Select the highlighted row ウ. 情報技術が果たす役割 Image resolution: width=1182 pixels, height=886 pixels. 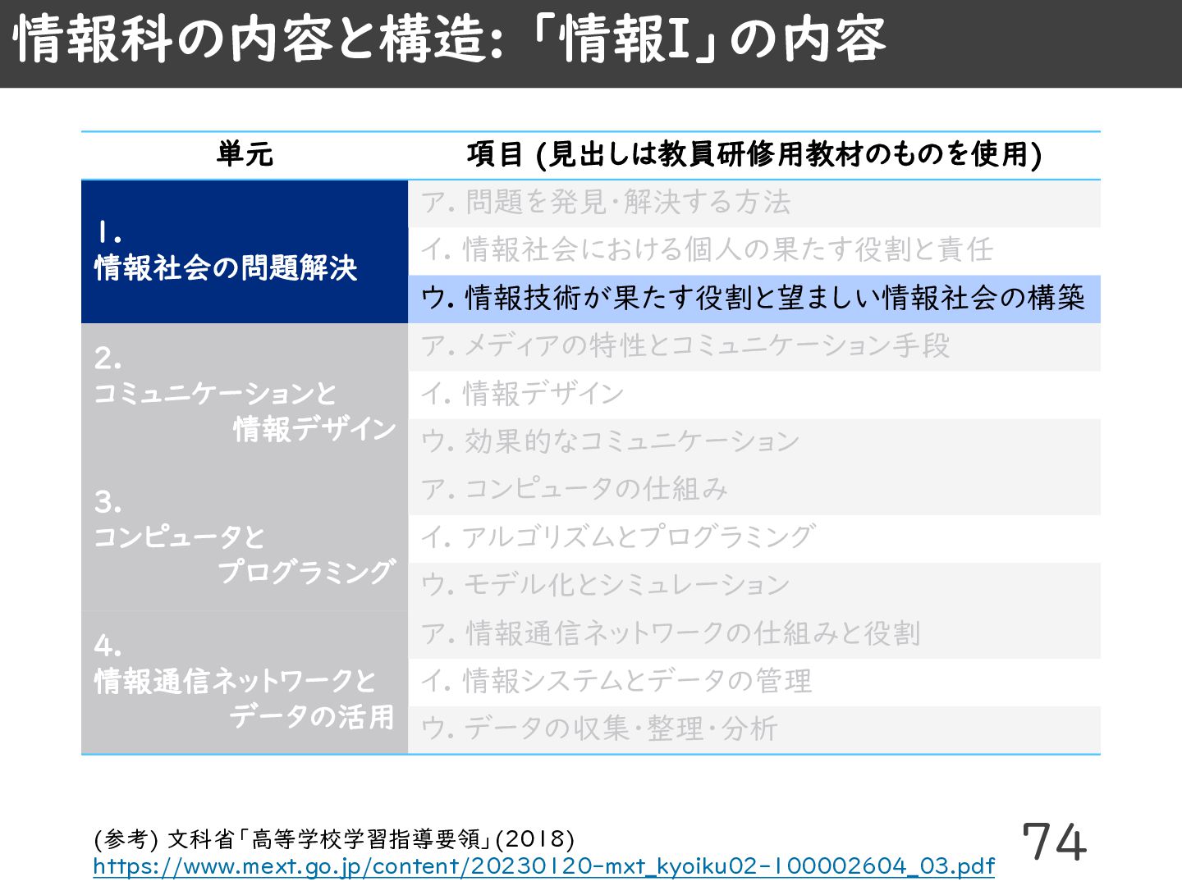pyautogui.click(x=754, y=299)
